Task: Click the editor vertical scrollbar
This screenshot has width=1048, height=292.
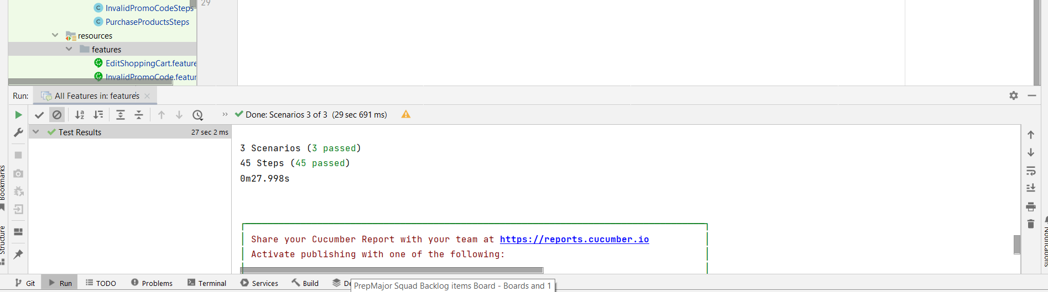Action: [x=1037, y=43]
